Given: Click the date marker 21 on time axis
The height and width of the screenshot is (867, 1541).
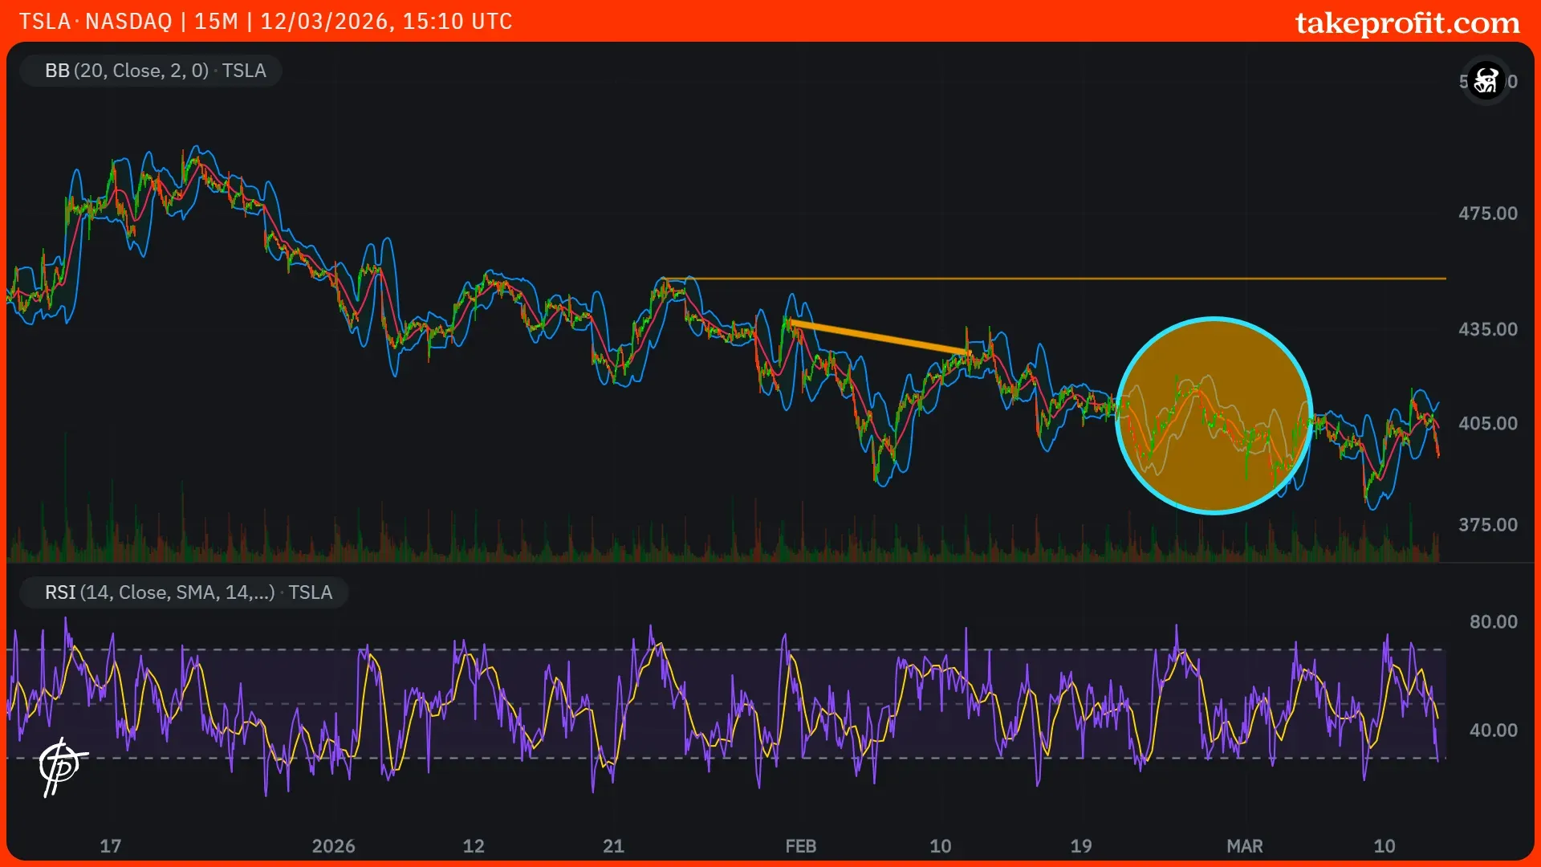Looking at the screenshot, I should pyautogui.click(x=613, y=846).
